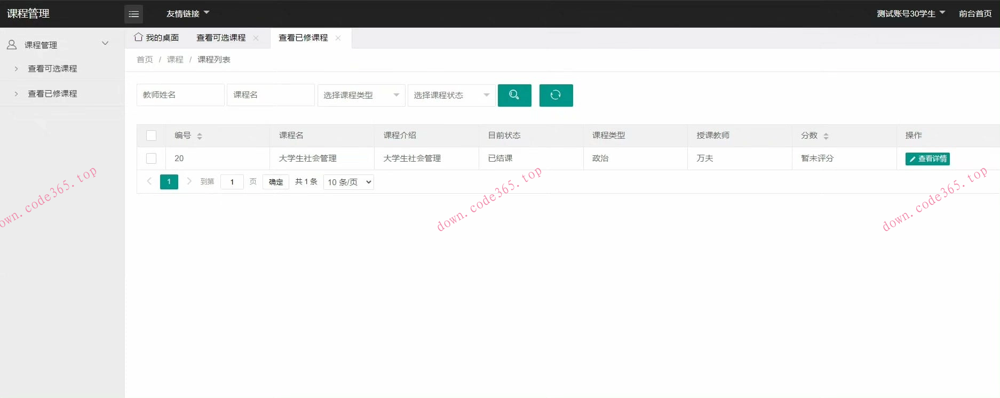Select page 1 in pagination

[x=169, y=182]
